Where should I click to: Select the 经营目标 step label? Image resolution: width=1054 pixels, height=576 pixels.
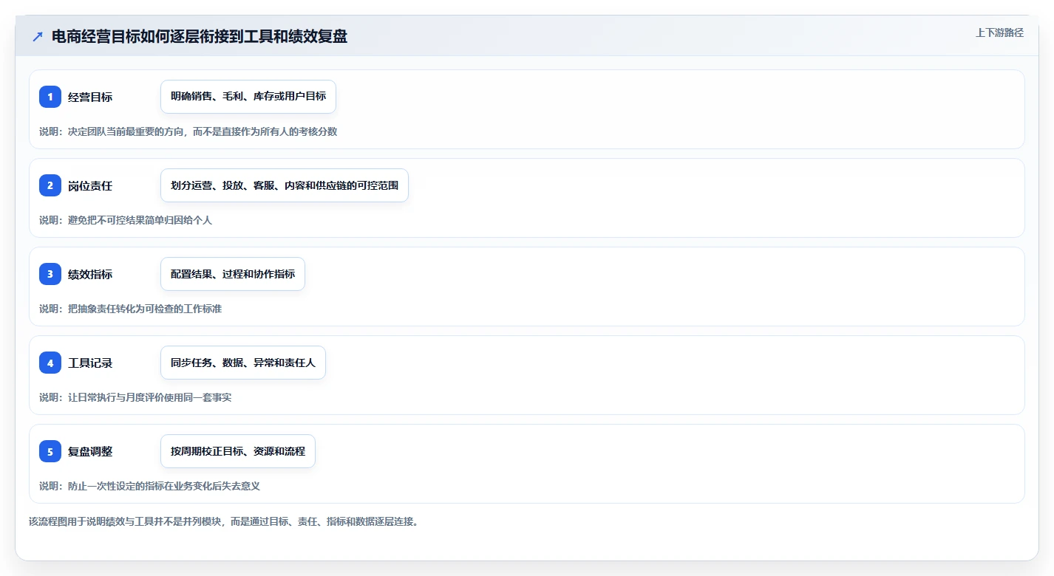(90, 97)
